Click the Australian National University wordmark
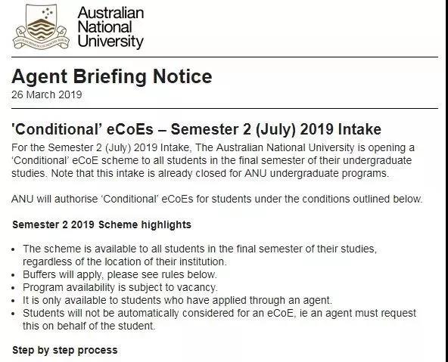Viewport: 448px width, 362px height. click(110, 27)
